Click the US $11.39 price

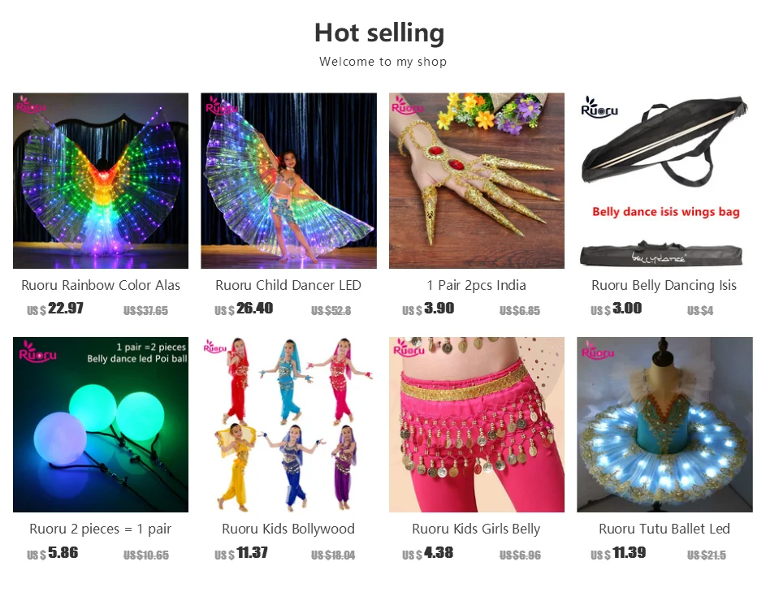618,553
